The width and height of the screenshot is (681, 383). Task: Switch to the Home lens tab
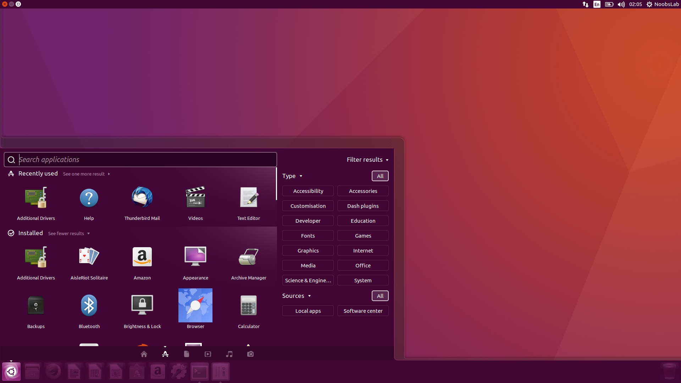(x=144, y=354)
